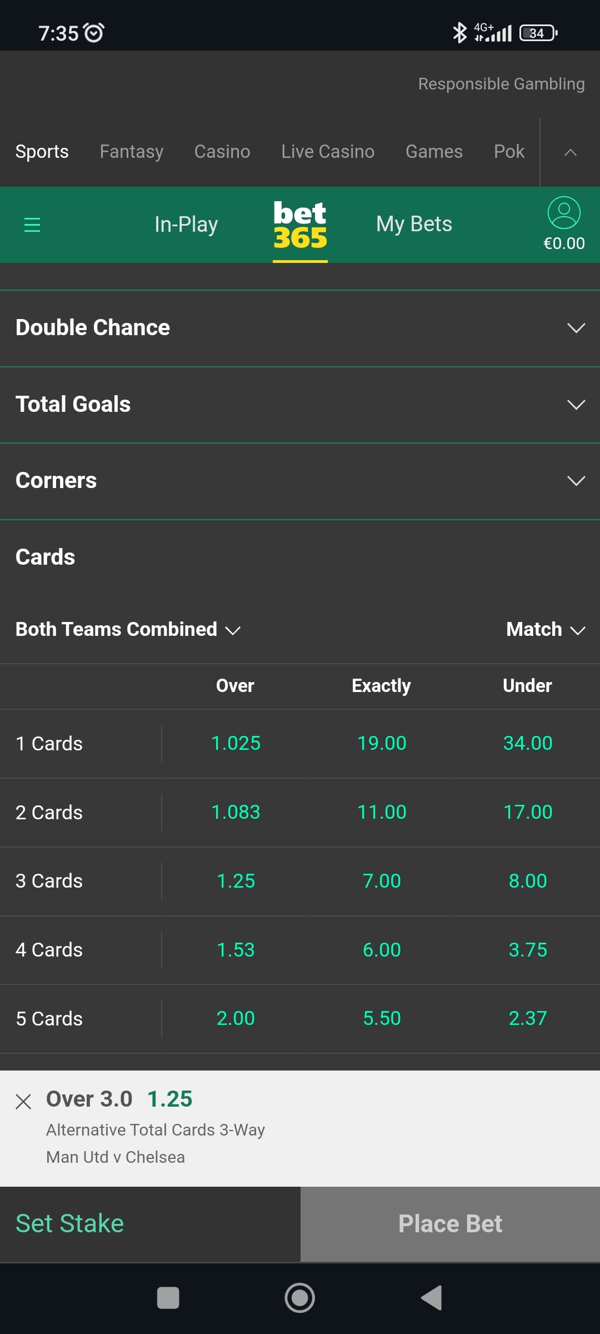Tap the Android back navigation button
The width and height of the screenshot is (600, 1334).
(432, 1298)
